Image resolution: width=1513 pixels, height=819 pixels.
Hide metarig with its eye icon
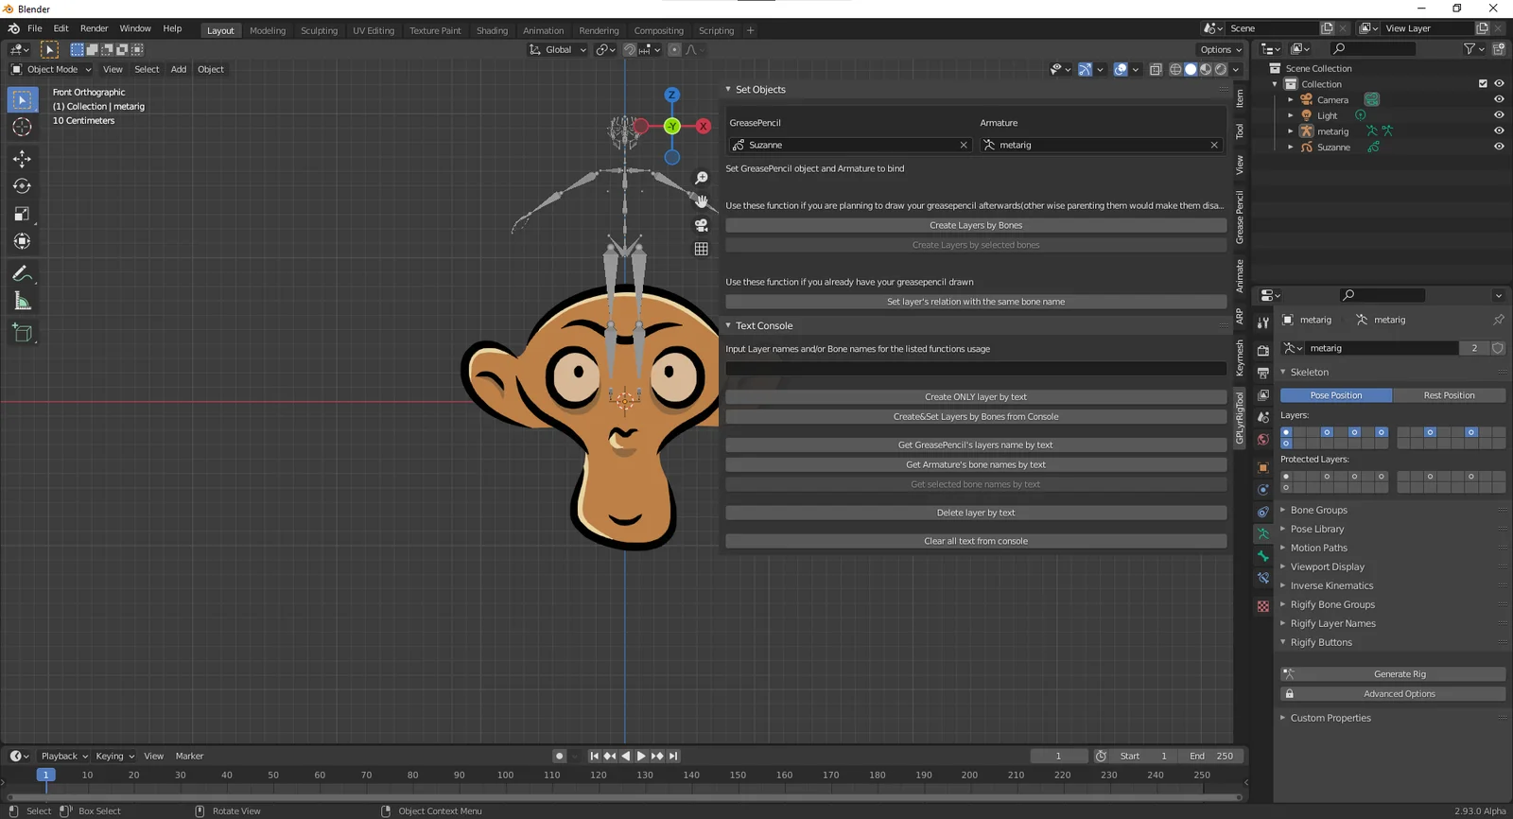(x=1499, y=131)
